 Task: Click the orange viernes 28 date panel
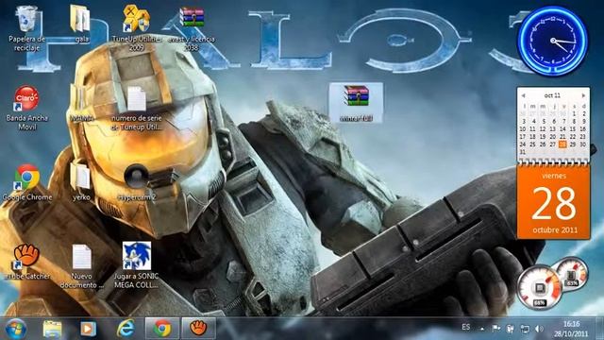[554, 202]
